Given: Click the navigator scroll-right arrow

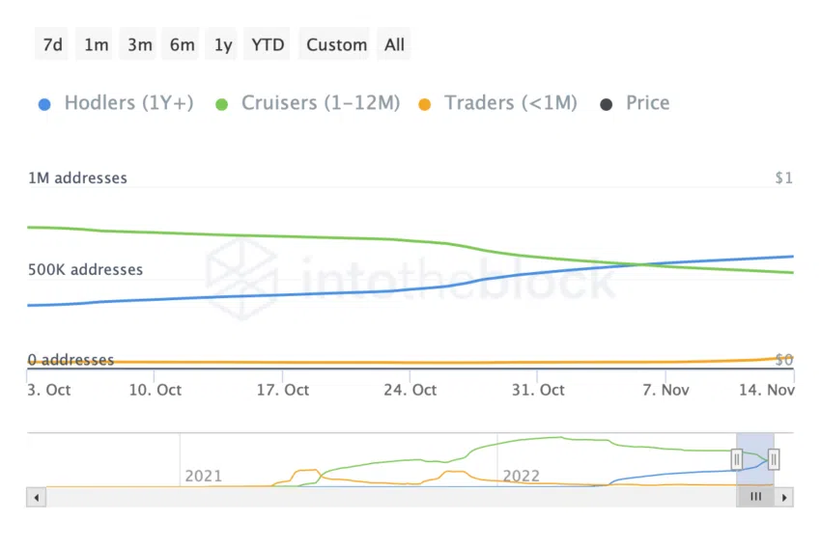Looking at the screenshot, I should point(784,498).
